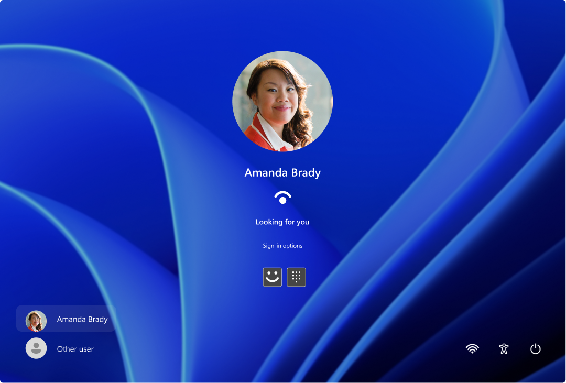Click the Other user label text
This screenshot has height=383, width=566.
[75, 348]
